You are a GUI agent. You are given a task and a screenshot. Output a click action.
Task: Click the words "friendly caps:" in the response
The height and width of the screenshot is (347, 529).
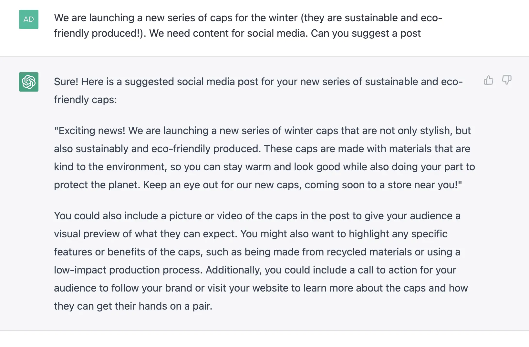[x=85, y=100]
